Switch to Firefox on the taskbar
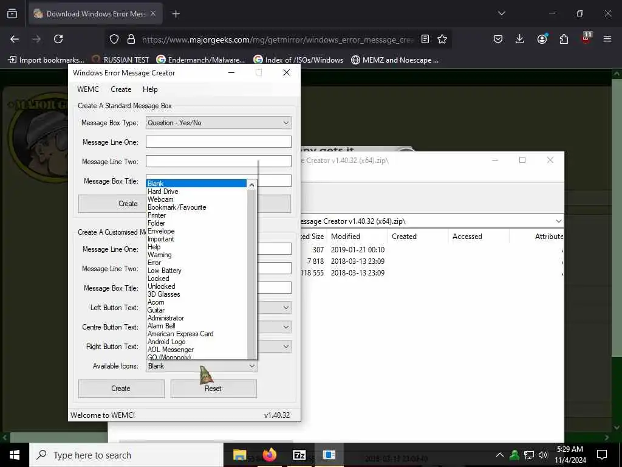 tap(269, 455)
